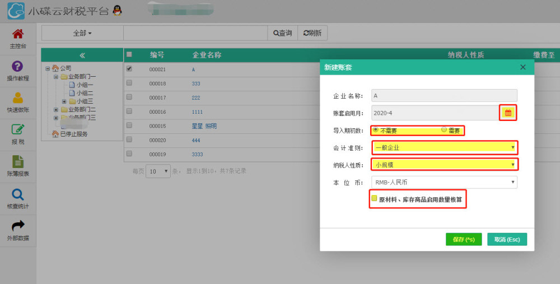The width and height of the screenshot is (560, 284).
Task: Open company link 333
Action: pos(195,83)
